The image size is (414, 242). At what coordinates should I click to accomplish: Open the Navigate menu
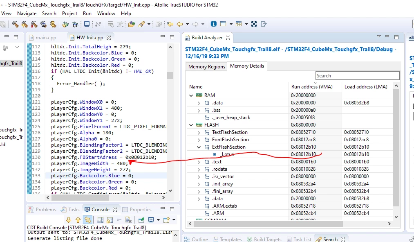coord(27,14)
